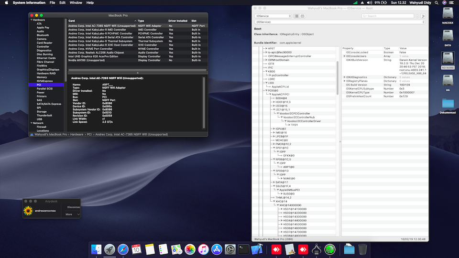Open System Preferences gear icon
459x258 pixels.
point(230,249)
